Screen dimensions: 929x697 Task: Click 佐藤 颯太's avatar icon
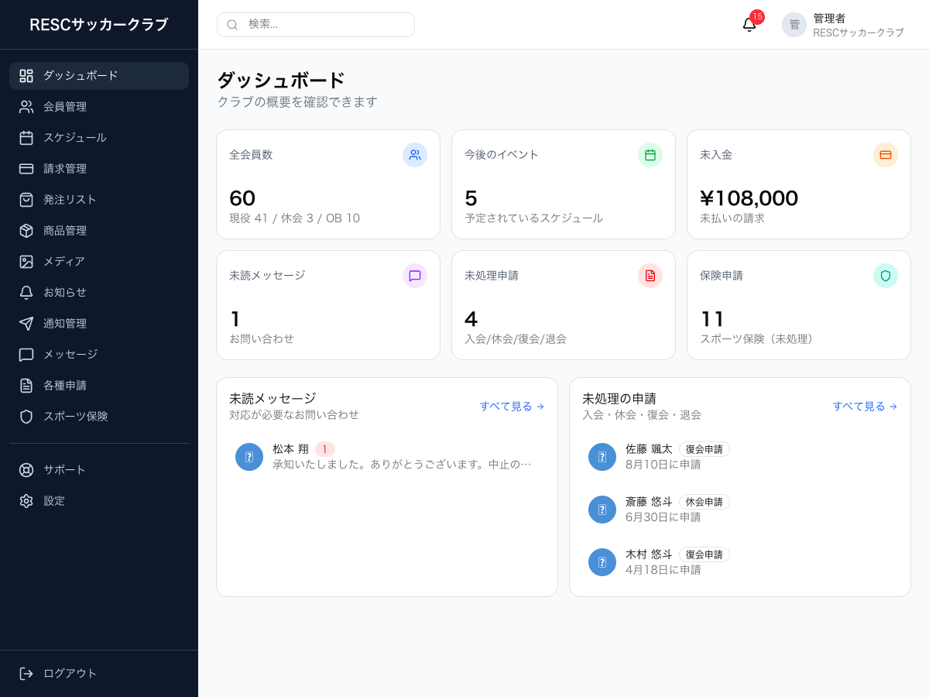click(602, 457)
